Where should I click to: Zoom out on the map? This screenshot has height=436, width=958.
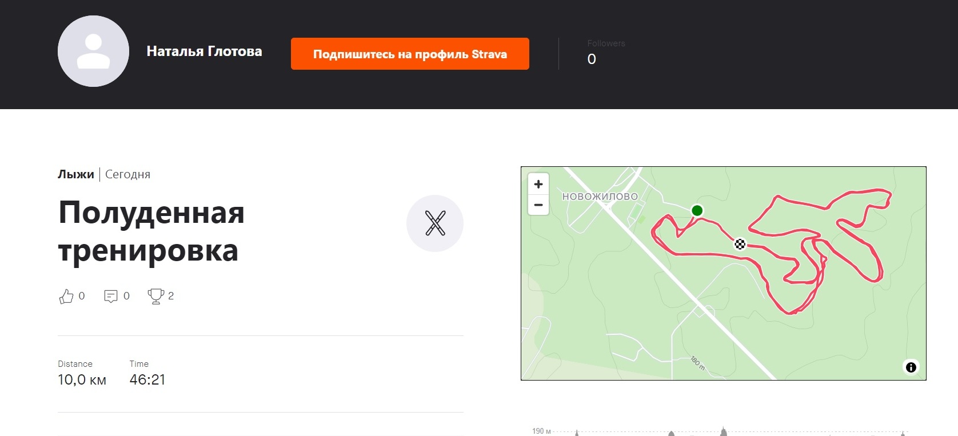[538, 205]
